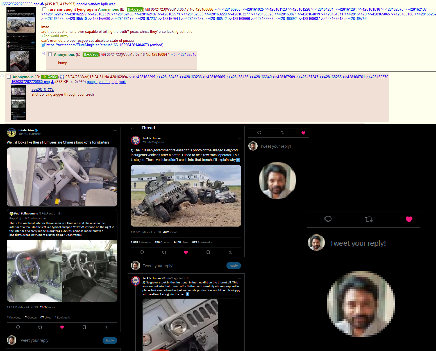Open the 1680387262720680.png file link
The height and width of the screenshot is (351, 436).
pyautogui.click(x=30, y=82)
